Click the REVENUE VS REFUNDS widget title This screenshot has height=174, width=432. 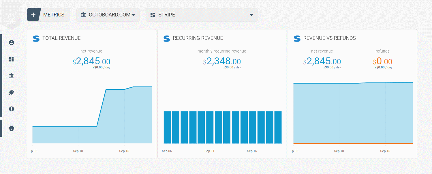[x=330, y=38]
